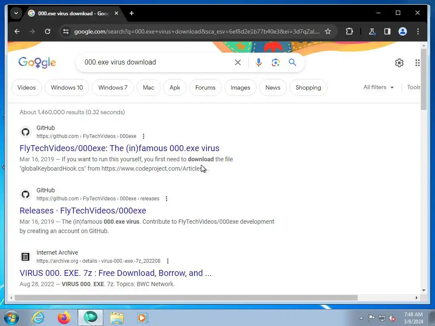The width and height of the screenshot is (435, 326).
Task: Submit search with magnifying glass icon
Action: click(x=292, y=62)
